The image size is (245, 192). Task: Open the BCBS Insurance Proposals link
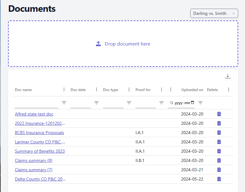point(39,133)
